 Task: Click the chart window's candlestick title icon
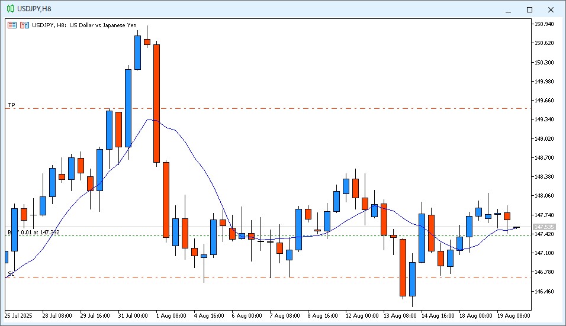pos(11,9)
